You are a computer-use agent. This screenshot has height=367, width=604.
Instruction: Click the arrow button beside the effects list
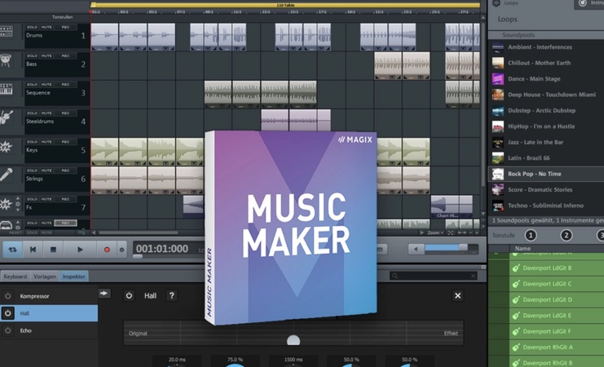[104, 294]
